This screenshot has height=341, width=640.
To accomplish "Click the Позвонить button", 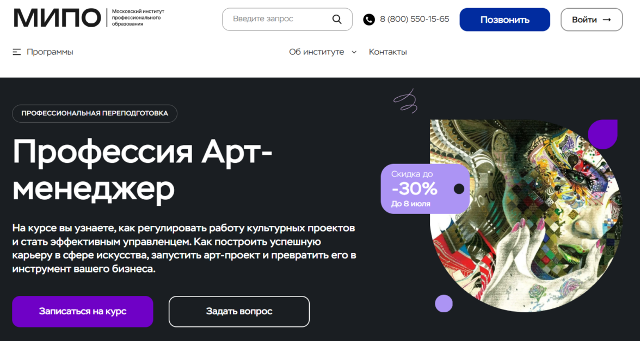I will (505, 20).
